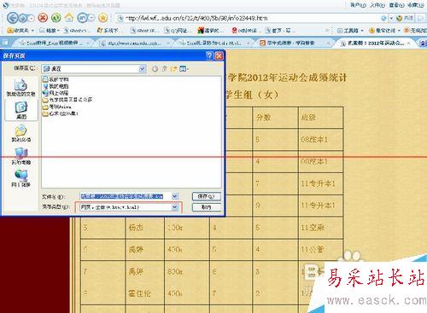Select 网上邻居 in dialog places bar
427x313 pixels.
click(21, 178)
